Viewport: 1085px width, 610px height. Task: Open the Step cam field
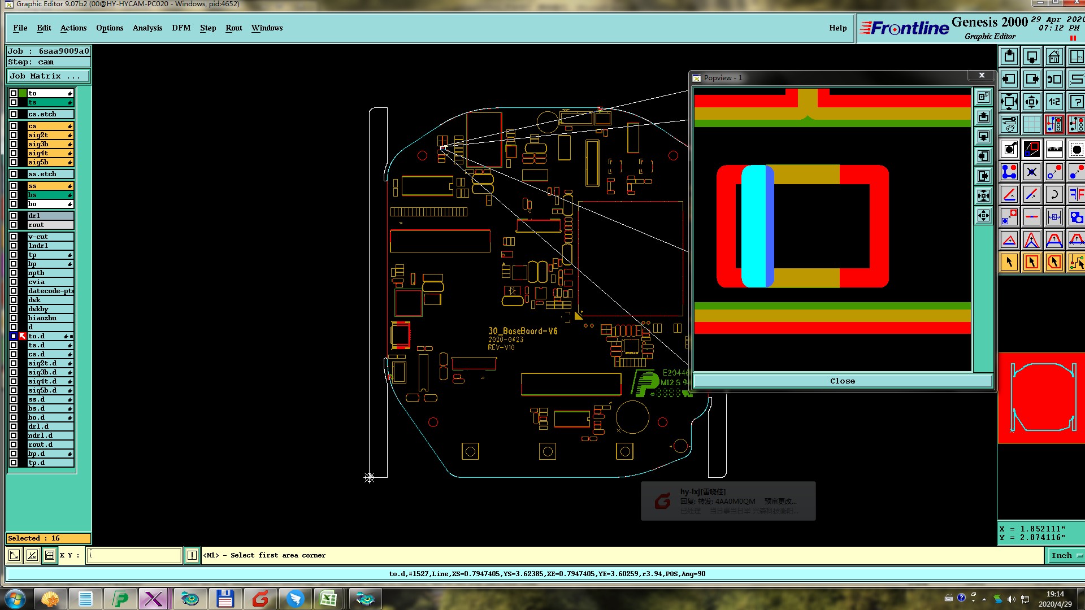pos(48,62)
